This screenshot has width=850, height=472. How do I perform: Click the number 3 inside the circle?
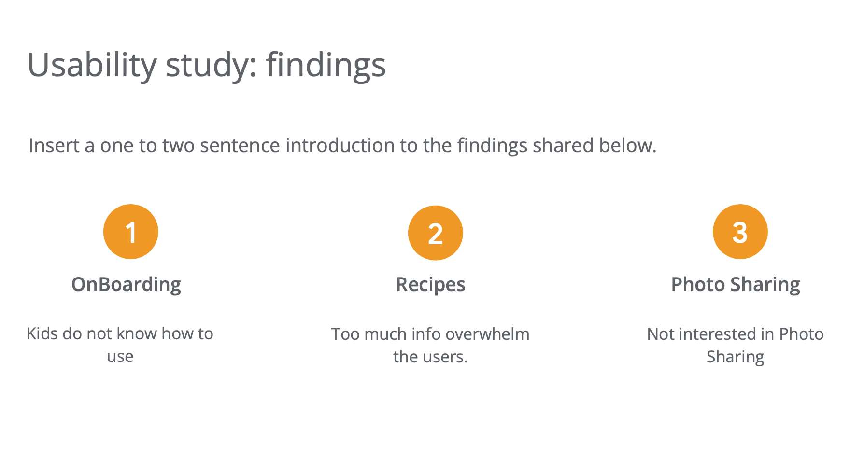(740, 232)
